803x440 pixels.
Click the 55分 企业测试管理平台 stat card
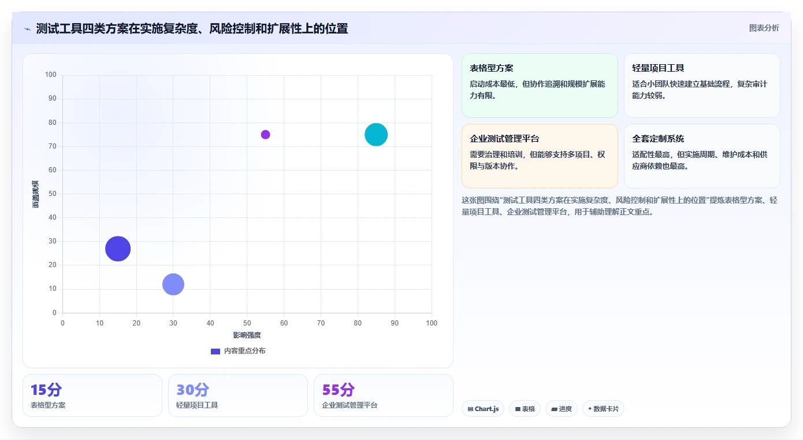coord(384,395)
